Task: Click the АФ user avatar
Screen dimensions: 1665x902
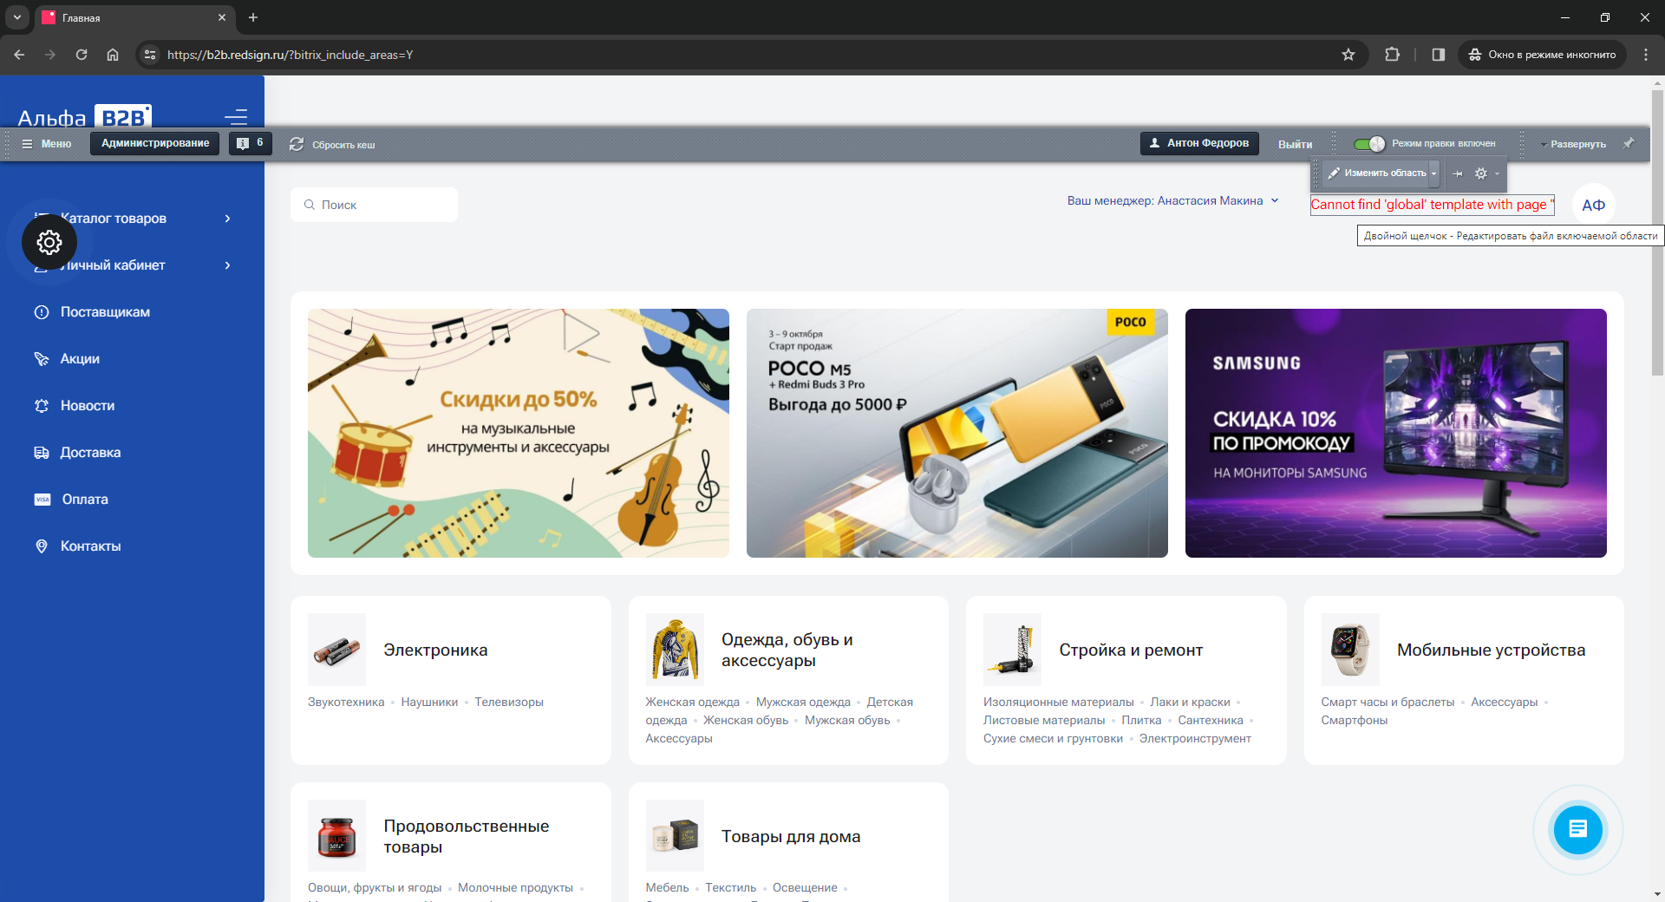Action: (1593, 206)
